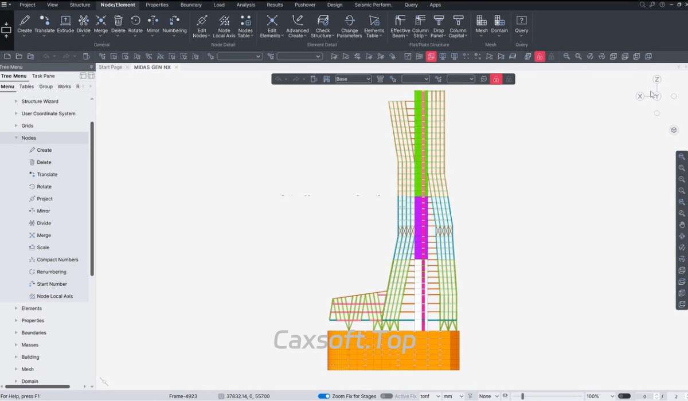This screenshot has height=401, width=688.
Task: Click the Effective Beam ribbon icon
Action: [x=400, y=26]
